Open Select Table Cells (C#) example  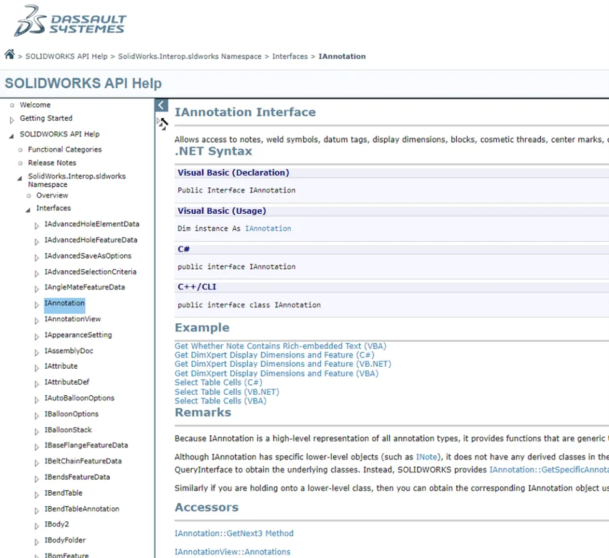pos(219,382)
